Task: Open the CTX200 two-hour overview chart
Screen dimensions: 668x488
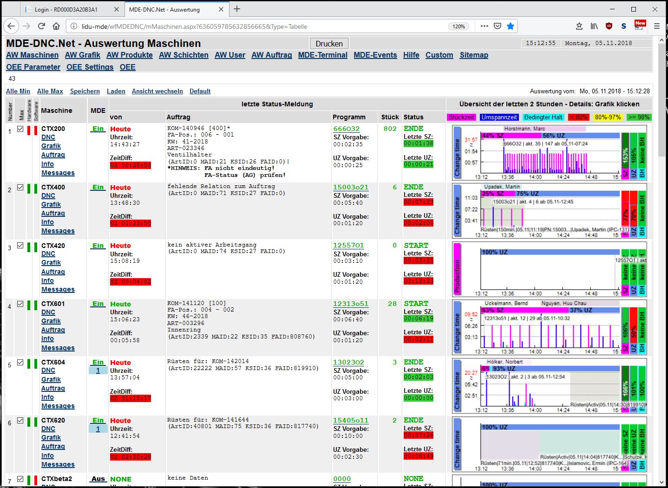Action: click(550, 152)
